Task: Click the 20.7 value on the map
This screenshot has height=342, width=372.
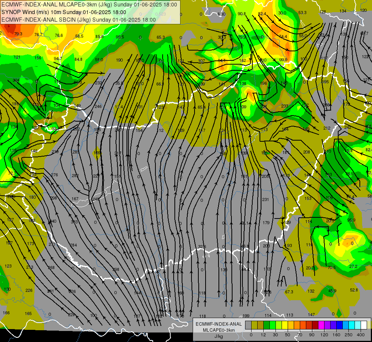Action: point(310,268)
